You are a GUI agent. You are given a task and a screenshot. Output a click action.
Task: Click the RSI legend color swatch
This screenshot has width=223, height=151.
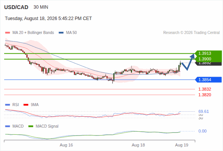[x=8, y=105]
